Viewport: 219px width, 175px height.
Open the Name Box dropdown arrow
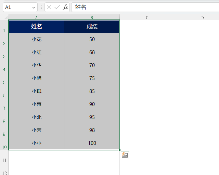[x=34, y=8]
